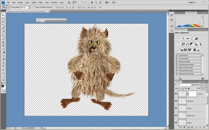Viewport: 209px width, 130px height.
Task: Hide Layer 0 visibility eye
Action: [x=176, y=94]
